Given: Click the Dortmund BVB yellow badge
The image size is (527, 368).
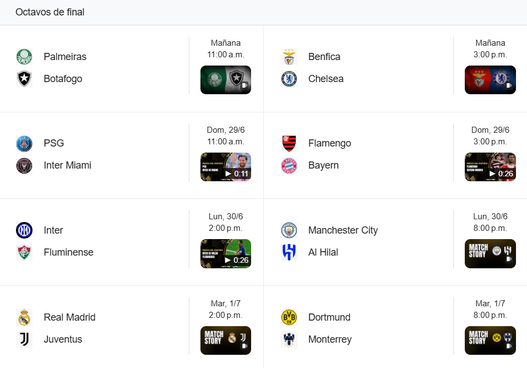Looking at the screenshot, I should pyautogui.click(x=289, y=317).
